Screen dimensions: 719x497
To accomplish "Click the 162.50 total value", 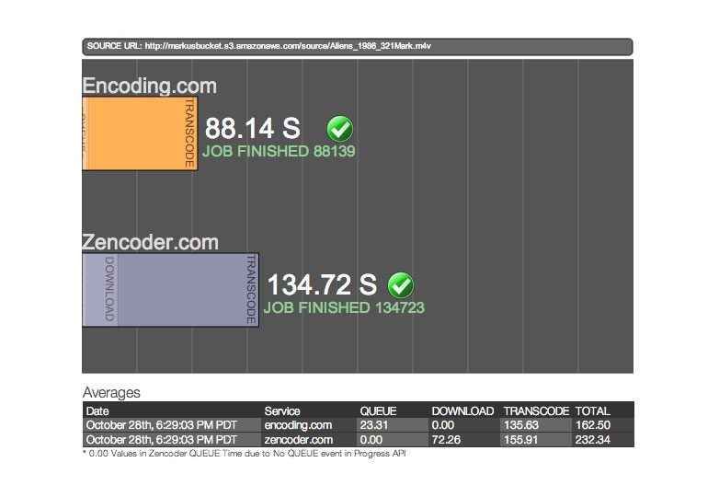I will (x=593, y=425).
